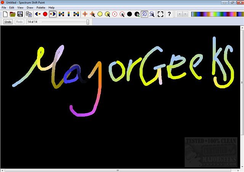This screenshot has width=244, height=172.
Task: Enter full screen with the bracket icon
Action: pyautogui.click(x=161, y=14)
